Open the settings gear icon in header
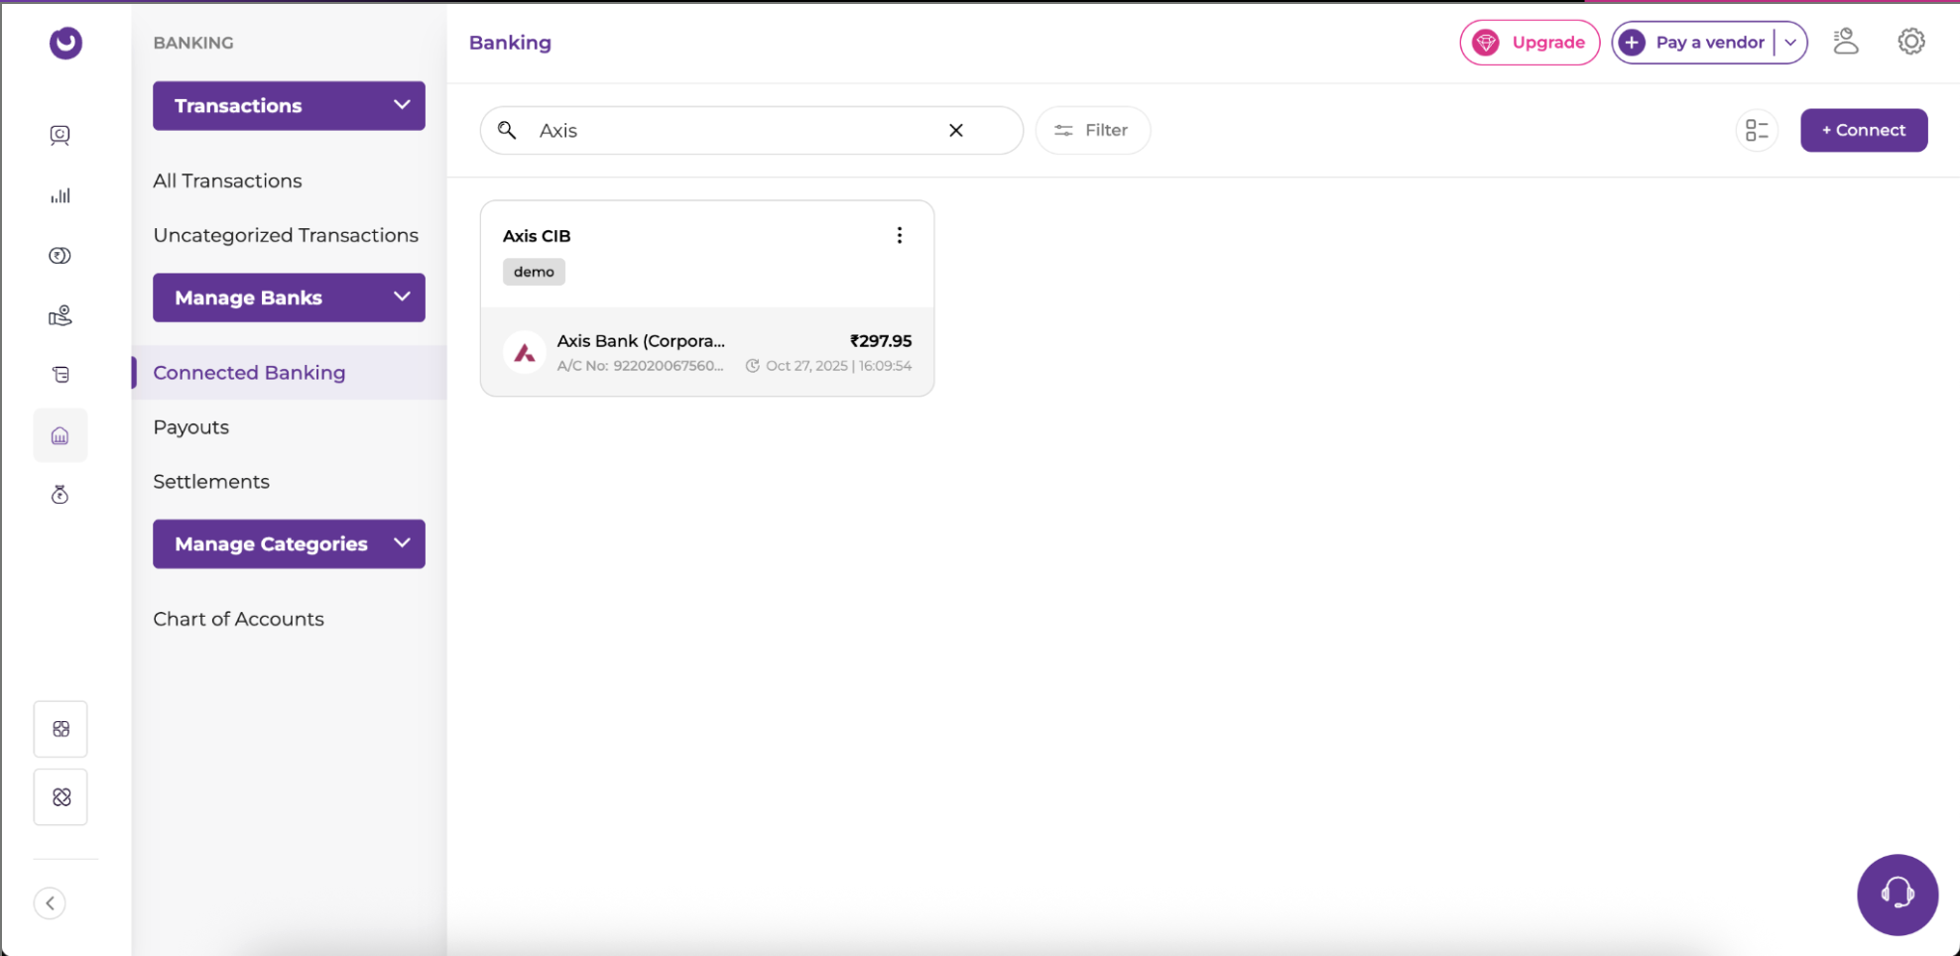Viewport: 1960px width, 956px height. tap(1911, 42)
